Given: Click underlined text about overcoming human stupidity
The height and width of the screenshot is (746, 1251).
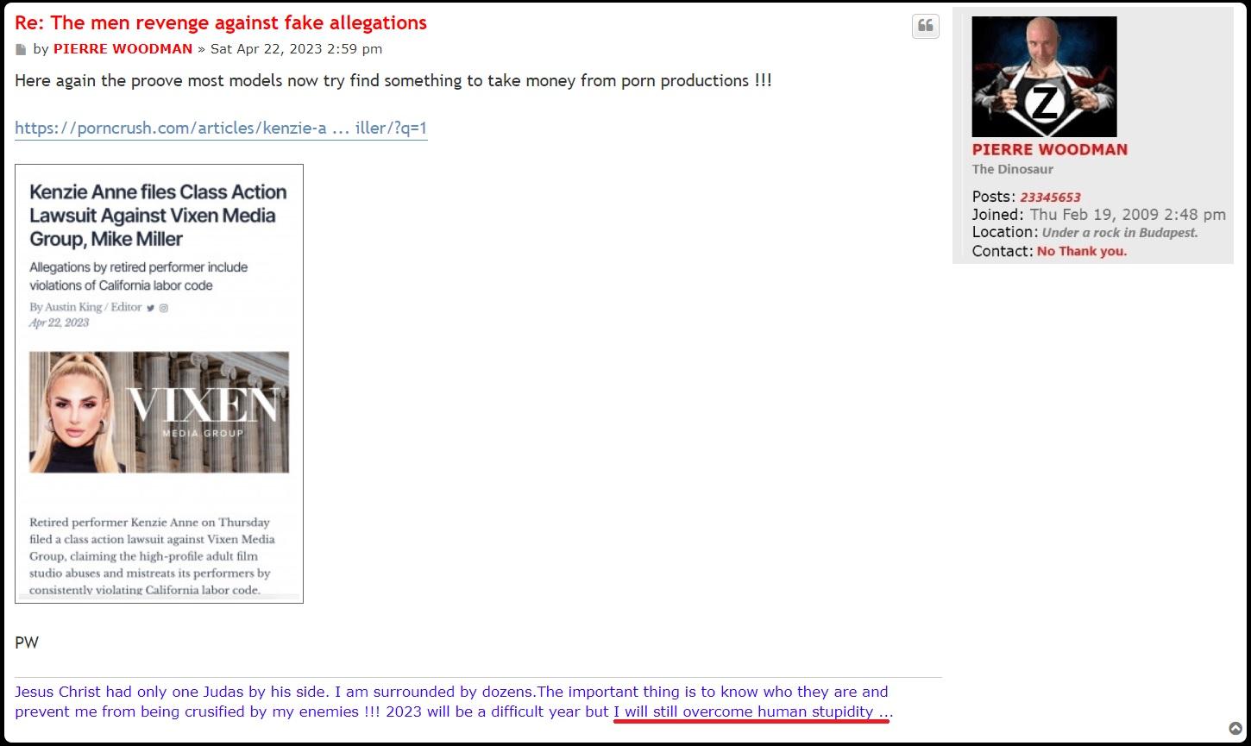Looking at the screenshot, I should coord(751,712).
